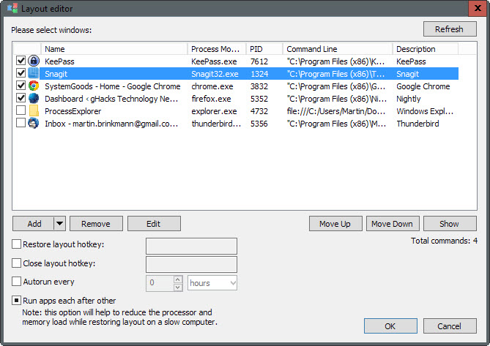
Task: Click PID 4732 cell
Action: [x=259, y=111]
